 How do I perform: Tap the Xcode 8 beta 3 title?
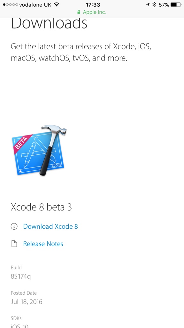click(41, 207)
